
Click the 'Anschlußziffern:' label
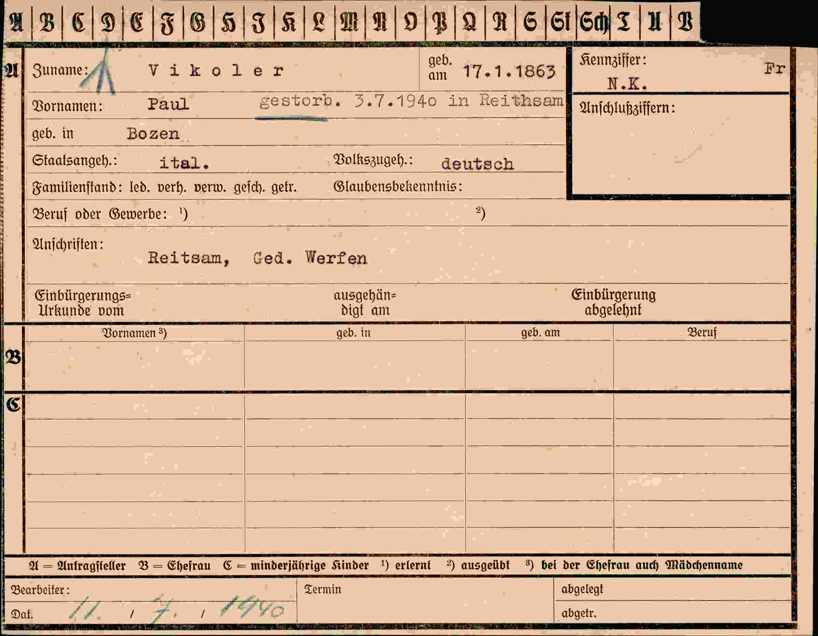[627, 108]
